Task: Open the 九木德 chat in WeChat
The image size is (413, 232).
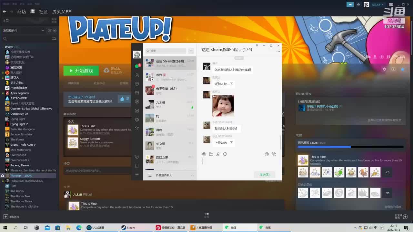Action: [170, 104]
